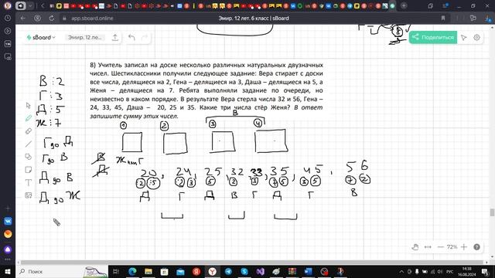Zoom out with the minus button
495x278 pixels.
441,247
